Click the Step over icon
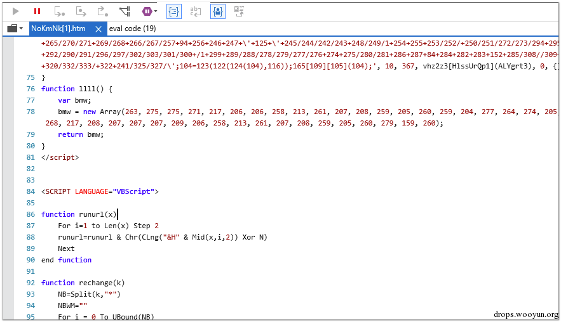The height and width of the screenshot is (322, 561). pyautogui.click(x=81, y=11)
